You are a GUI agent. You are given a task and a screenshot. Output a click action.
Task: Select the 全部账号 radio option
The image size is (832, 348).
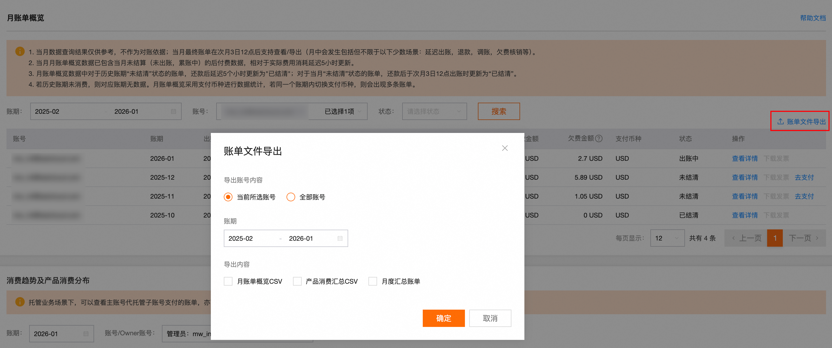(x=291, y=197)
